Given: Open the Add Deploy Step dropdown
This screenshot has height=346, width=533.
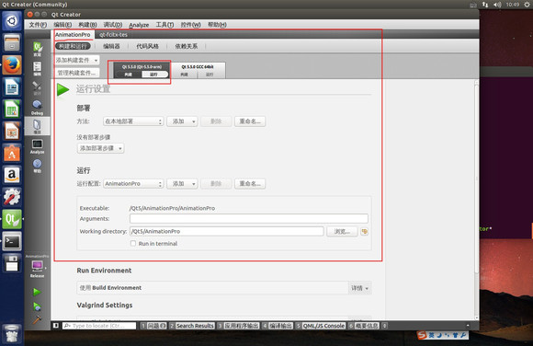Looking at the screenshot, I should (x=100, y=148).
